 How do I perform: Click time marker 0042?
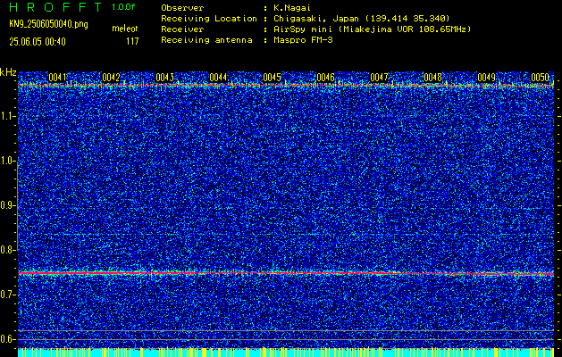111,78
